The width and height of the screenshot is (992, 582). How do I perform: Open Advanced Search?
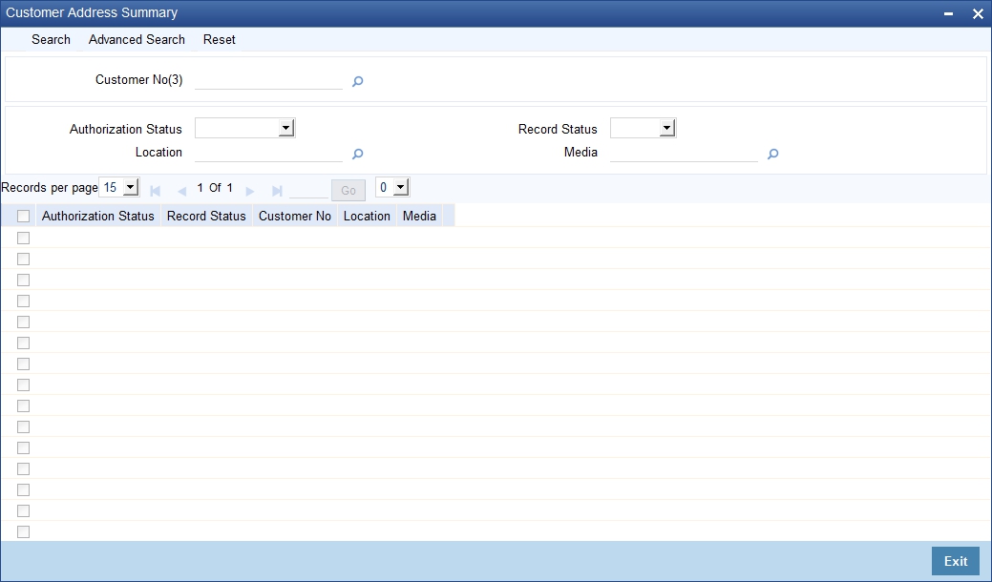pos(137,39)
